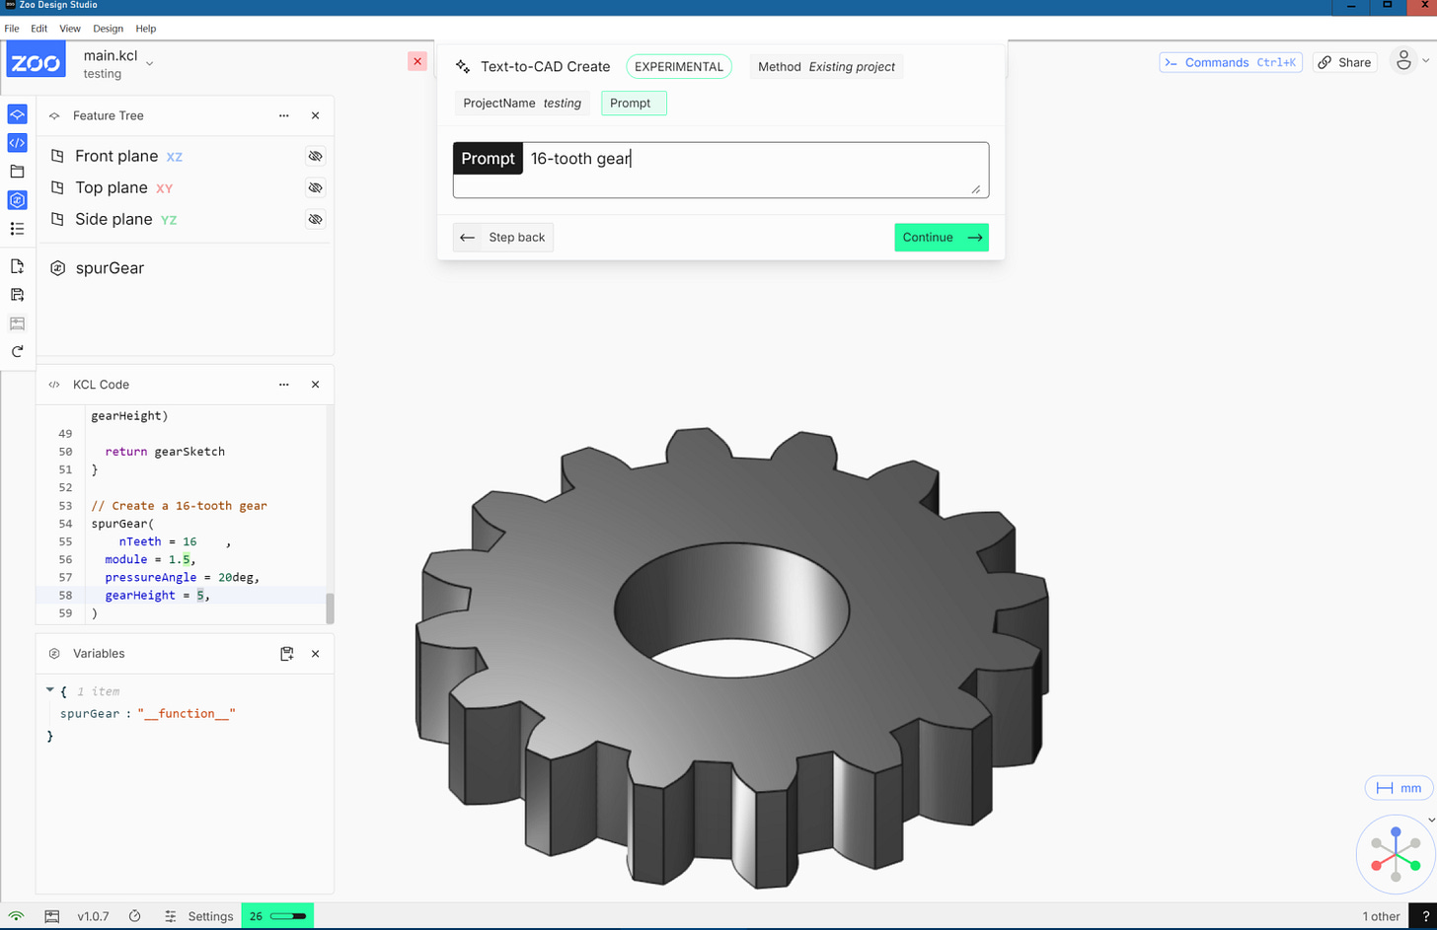Click the Text-to-CAD sparkle icon

coord(463,67)
